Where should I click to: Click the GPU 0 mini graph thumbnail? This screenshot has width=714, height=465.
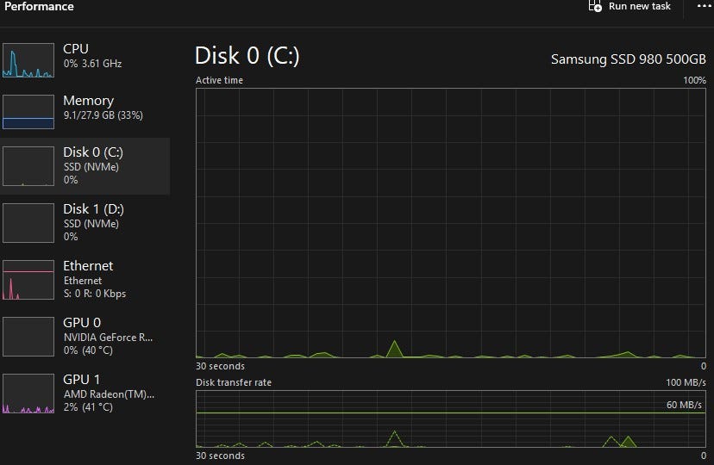pyautogui.click(x=28, y=336)
